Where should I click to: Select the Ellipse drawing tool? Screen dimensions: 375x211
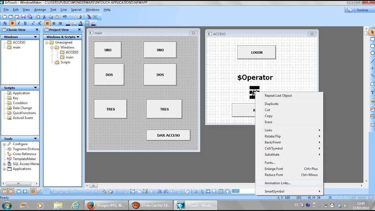click(372, 53)
